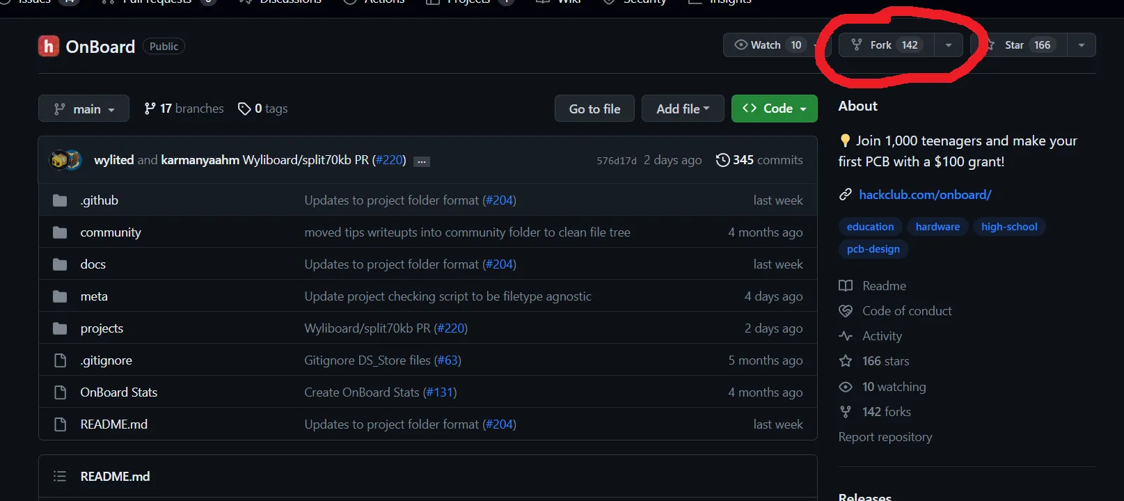View the 0 tags link
Screen dimensions: 1124x501
[263, 109]
